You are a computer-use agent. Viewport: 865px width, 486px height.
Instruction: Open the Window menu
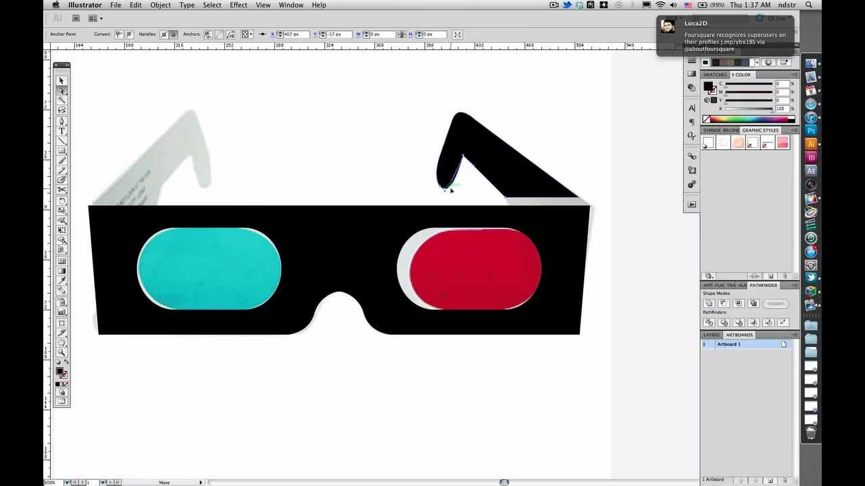point(291,5)
